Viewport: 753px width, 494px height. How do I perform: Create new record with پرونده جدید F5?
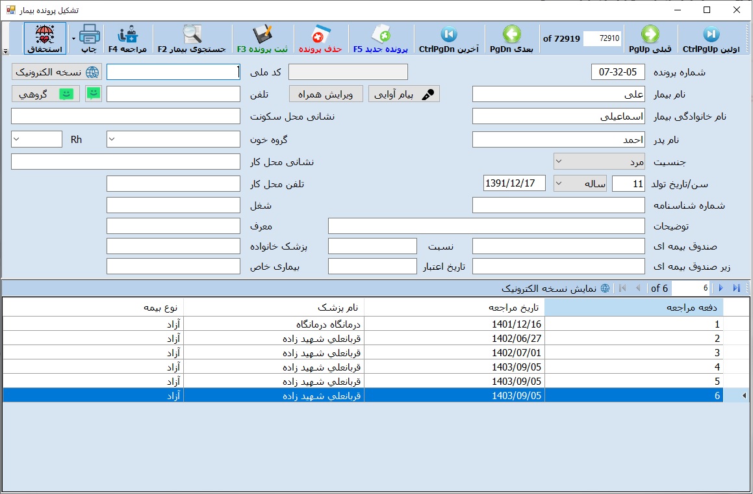(380, 34)
